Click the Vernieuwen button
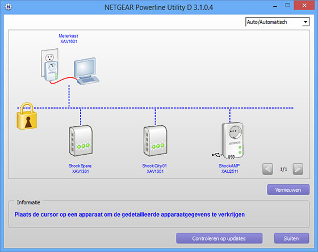The image size is (318, 252). tap(288, 190)
